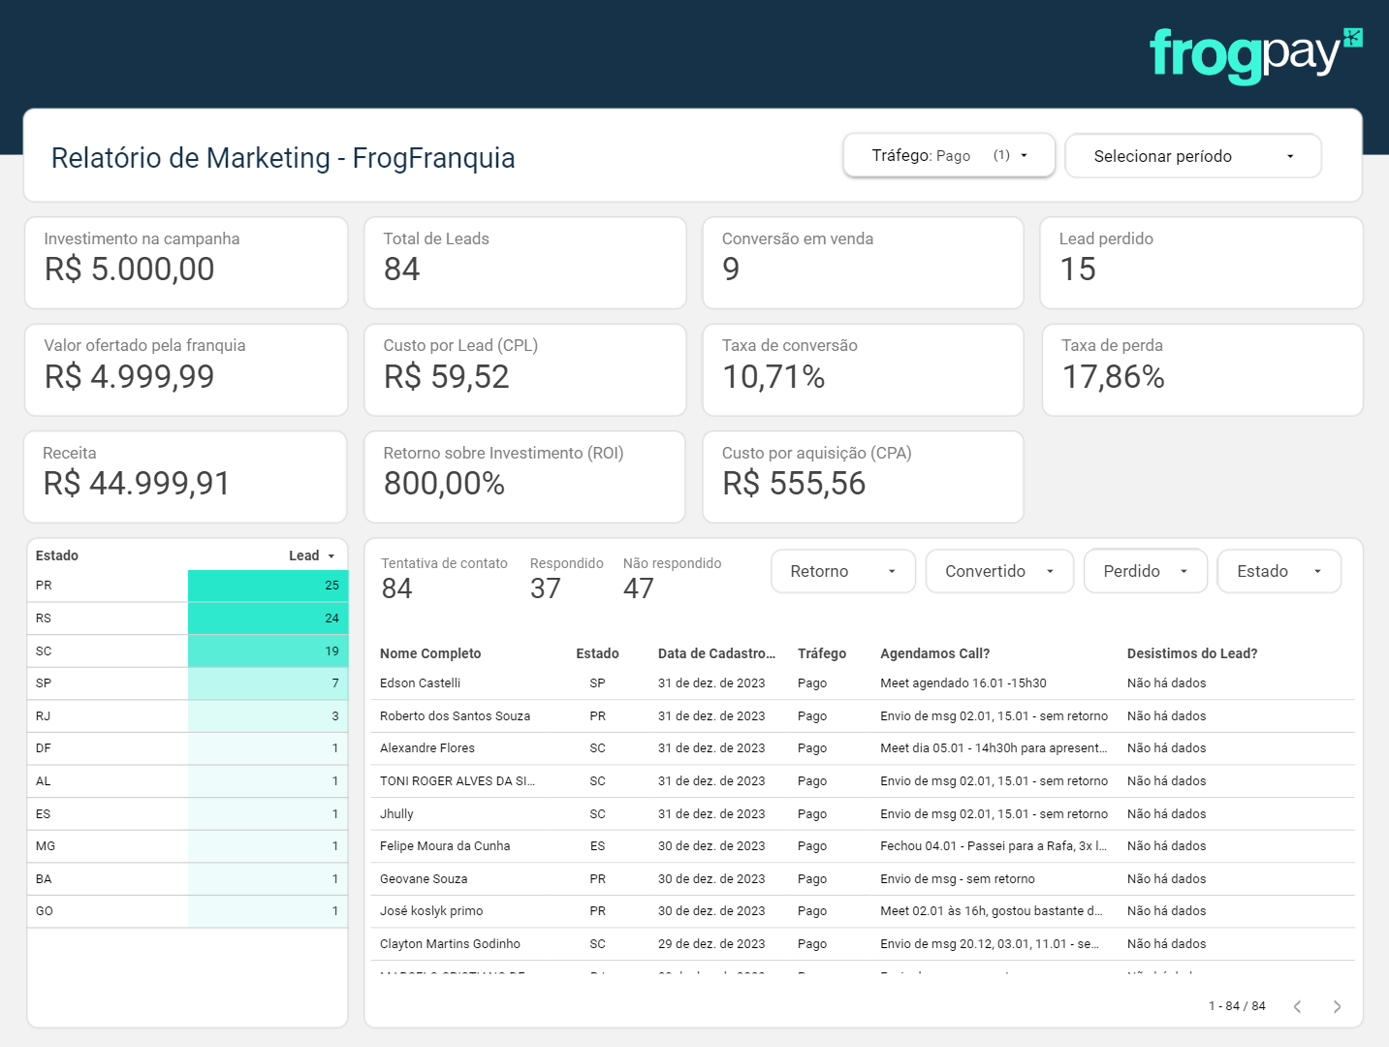Sort table by Data de Cadastro header

pos(716,653)
